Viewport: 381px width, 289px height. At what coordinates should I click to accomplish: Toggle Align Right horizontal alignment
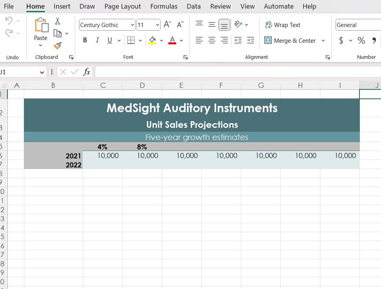click(x=224, y=40)
